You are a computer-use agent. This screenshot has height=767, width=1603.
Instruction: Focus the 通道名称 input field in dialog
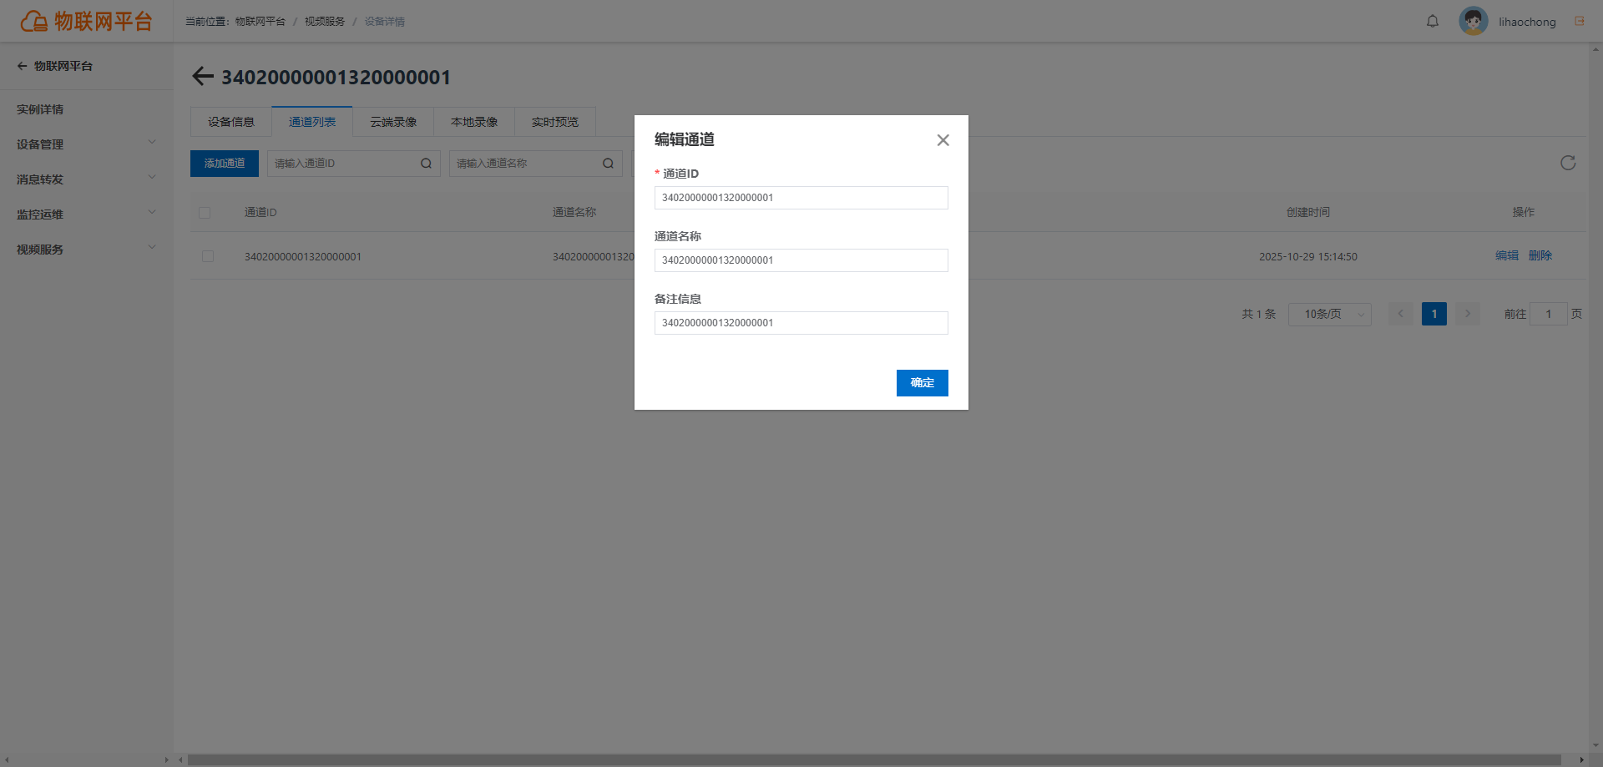click(x=801, y=260)
